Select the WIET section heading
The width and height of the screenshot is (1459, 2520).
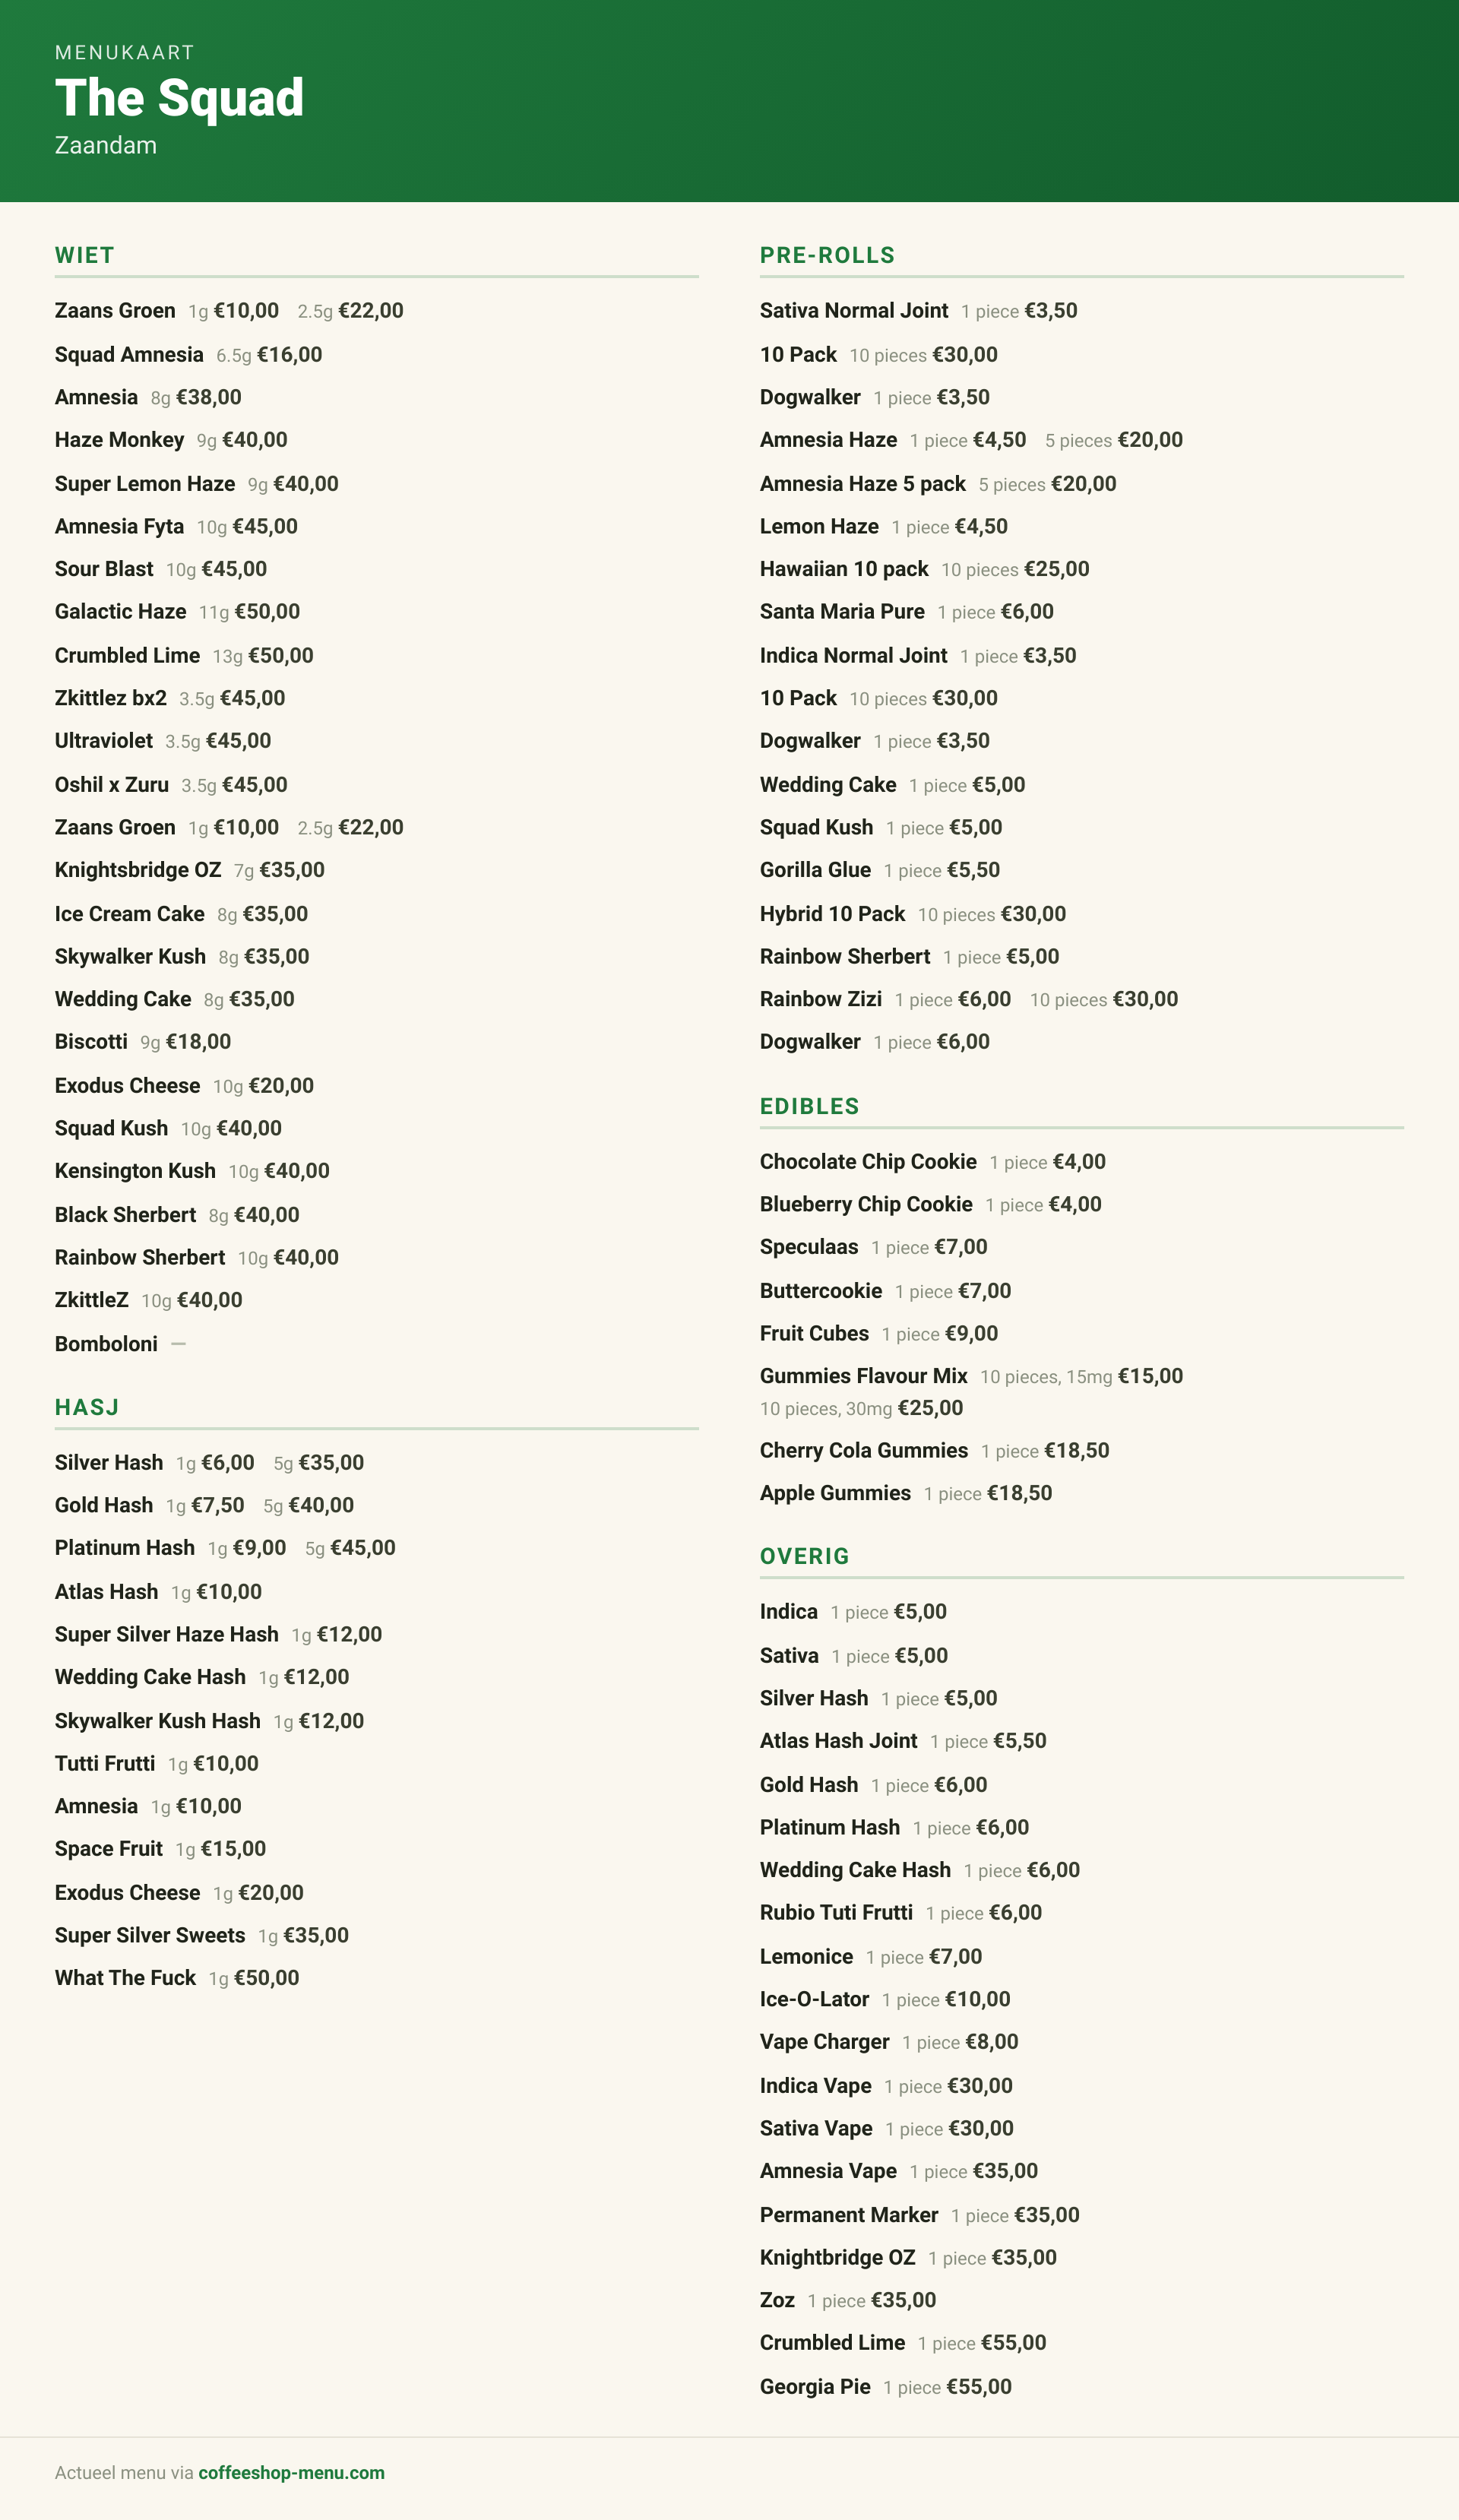85,255
